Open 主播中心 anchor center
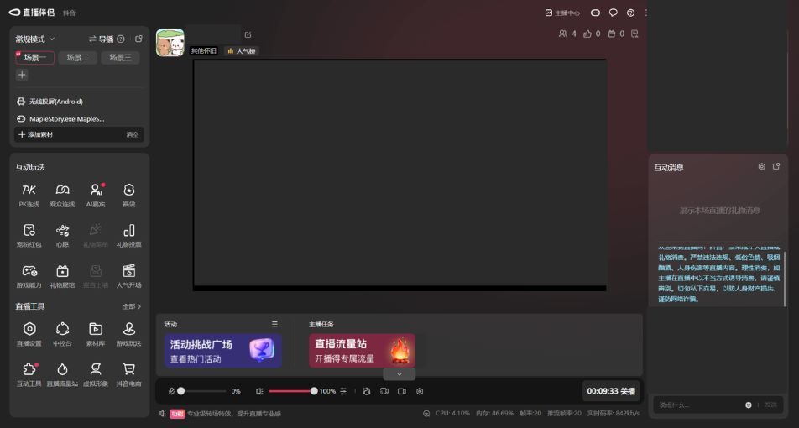Screen dimensions: 799x428 [x=562, y=13]
